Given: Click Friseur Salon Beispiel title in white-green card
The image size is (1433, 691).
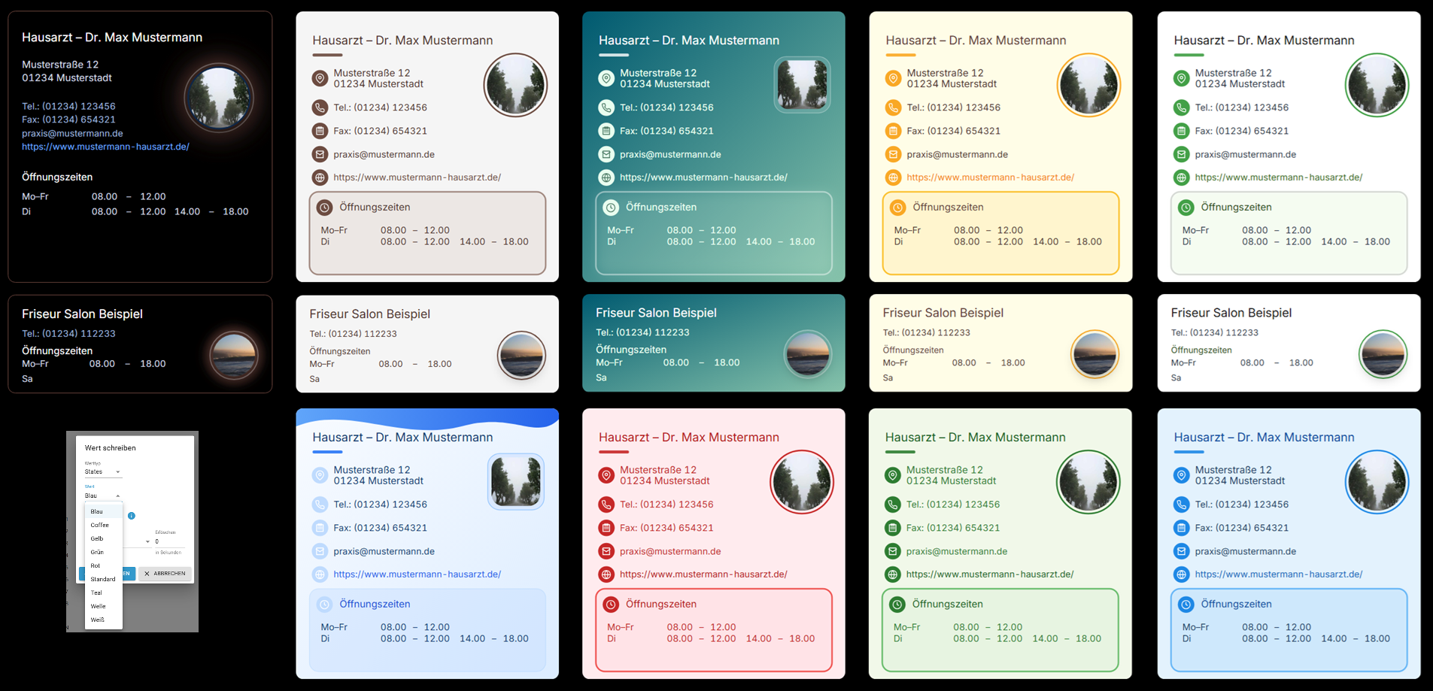Looking at the screenshot, I should point(1231,313).
